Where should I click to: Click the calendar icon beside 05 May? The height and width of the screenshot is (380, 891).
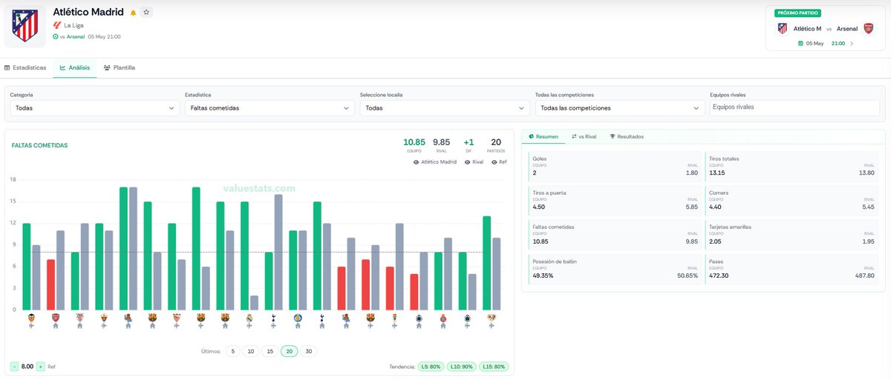(800, 44)
